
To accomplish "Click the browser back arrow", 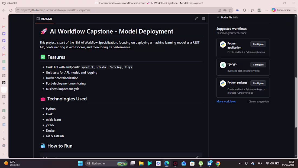I will (4, 10).
